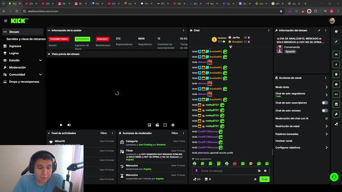
Task: Expand Modo lento options
Action: (326, 87)
